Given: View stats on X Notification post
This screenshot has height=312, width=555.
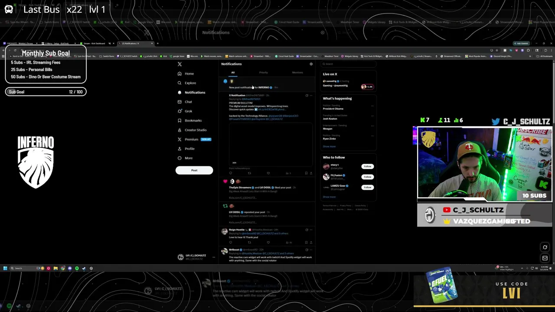Looking at the screenshot, I should (288, 173).
